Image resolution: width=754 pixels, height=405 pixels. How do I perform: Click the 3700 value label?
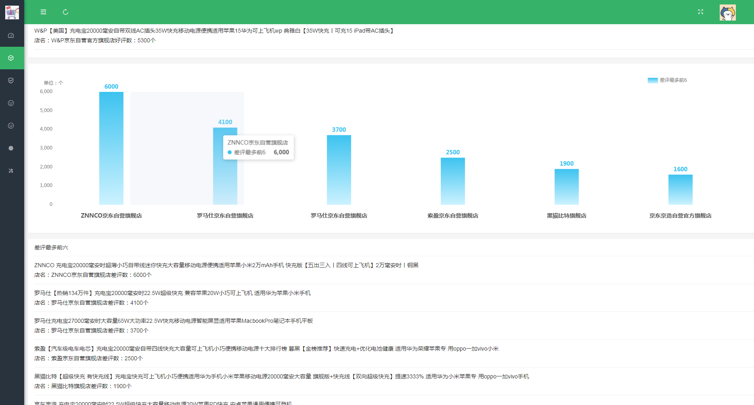point(339,130)
